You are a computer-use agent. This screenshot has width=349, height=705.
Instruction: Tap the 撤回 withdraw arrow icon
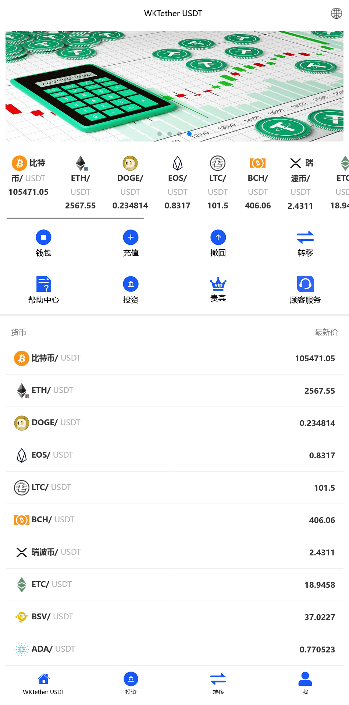coord(218,237)
